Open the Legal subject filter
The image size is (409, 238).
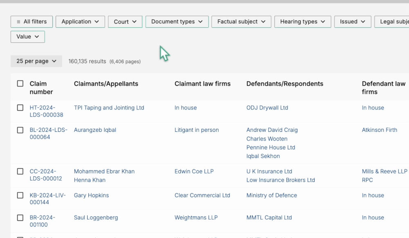392,22
